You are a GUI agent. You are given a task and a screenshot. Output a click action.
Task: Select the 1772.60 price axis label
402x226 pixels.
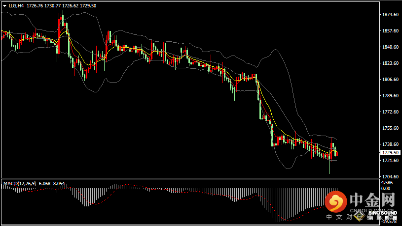(x=390, y=112)
